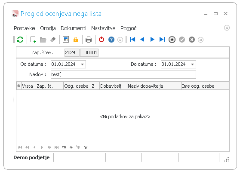This screenshot has height=172, width=240.
Task: Maximize the Pregled ocenjevalnega lista window
Action: pyautogui.click(x=215, y=14)
